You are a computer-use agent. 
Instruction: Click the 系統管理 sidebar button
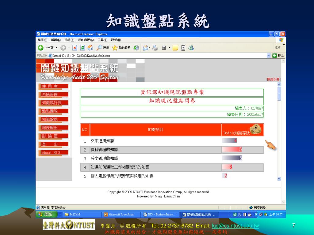pyautogui.click(x=53, y=95)
